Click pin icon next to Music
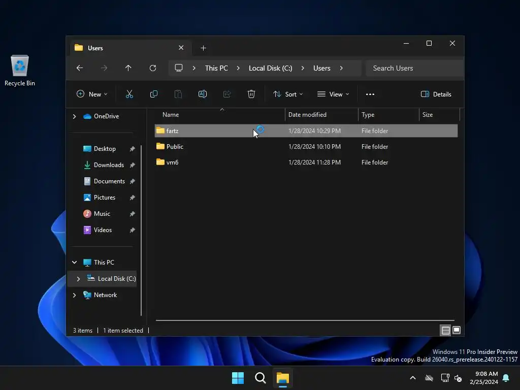The width and height of the screenshot is (520, 390). (x=132, y=214)
